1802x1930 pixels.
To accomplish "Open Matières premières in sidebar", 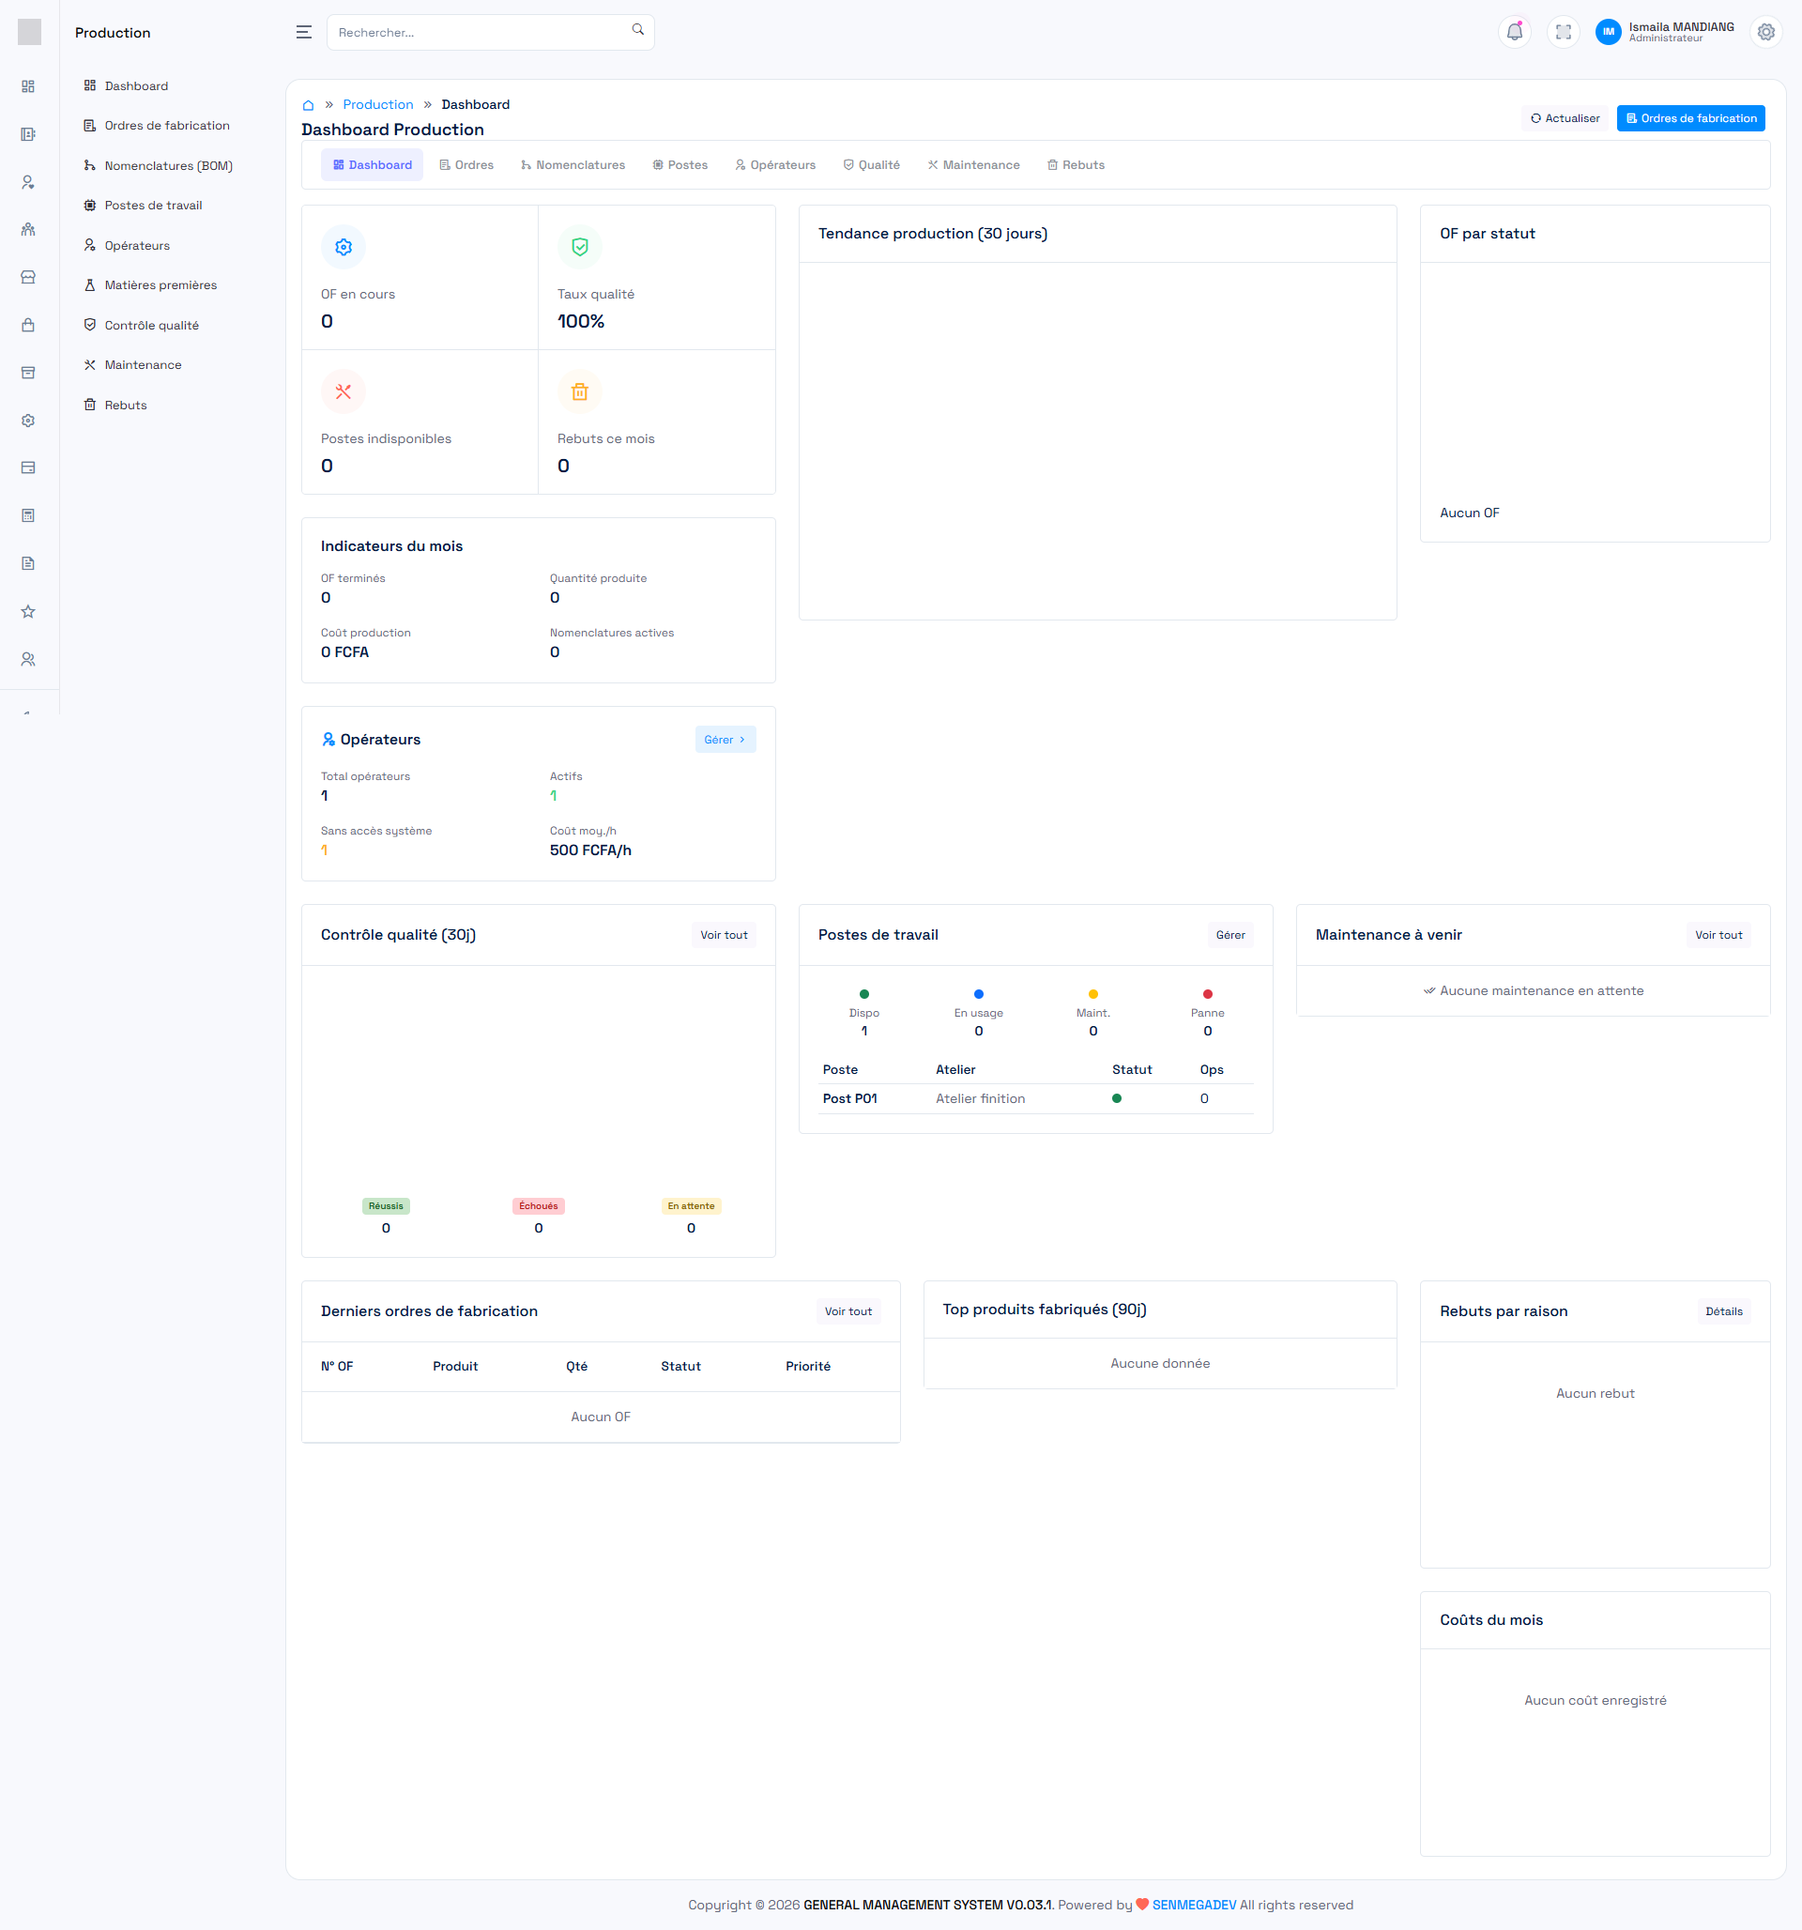I will [160, 285].
